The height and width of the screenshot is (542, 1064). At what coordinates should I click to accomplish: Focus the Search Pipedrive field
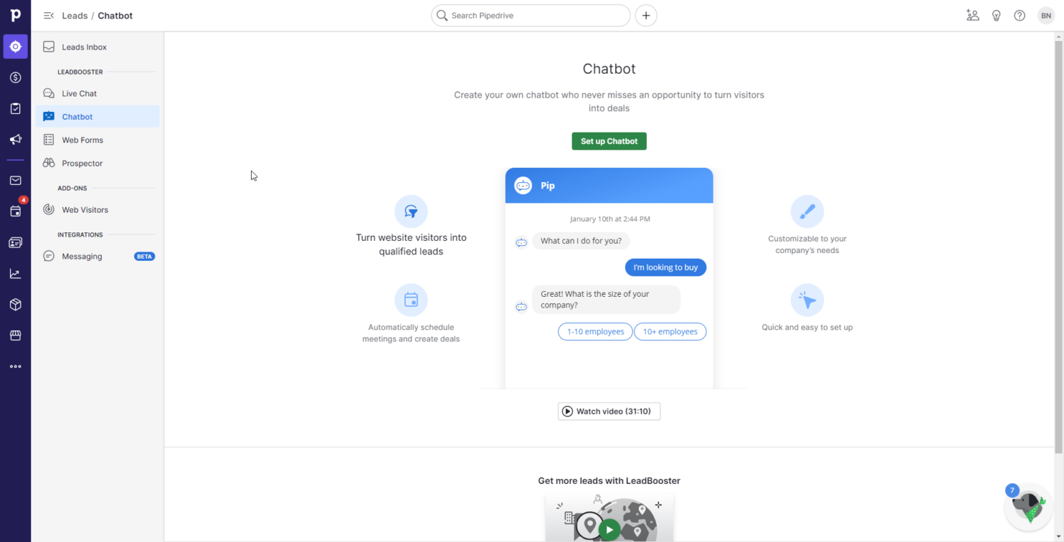[531, 16]
